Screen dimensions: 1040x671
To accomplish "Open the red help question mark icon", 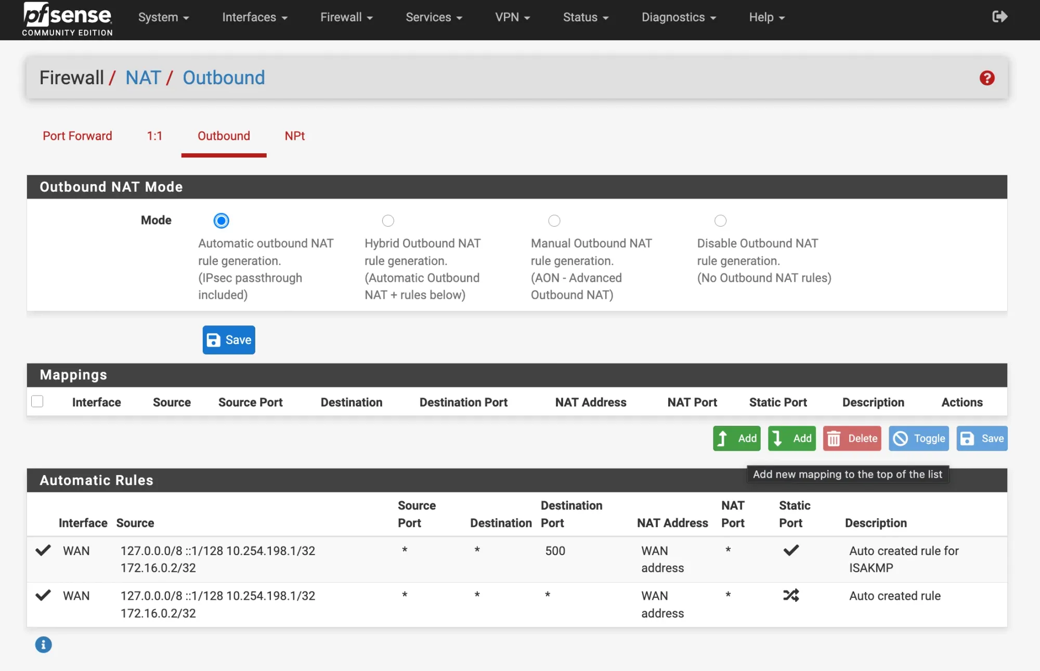I will click(x=986, y=78).
